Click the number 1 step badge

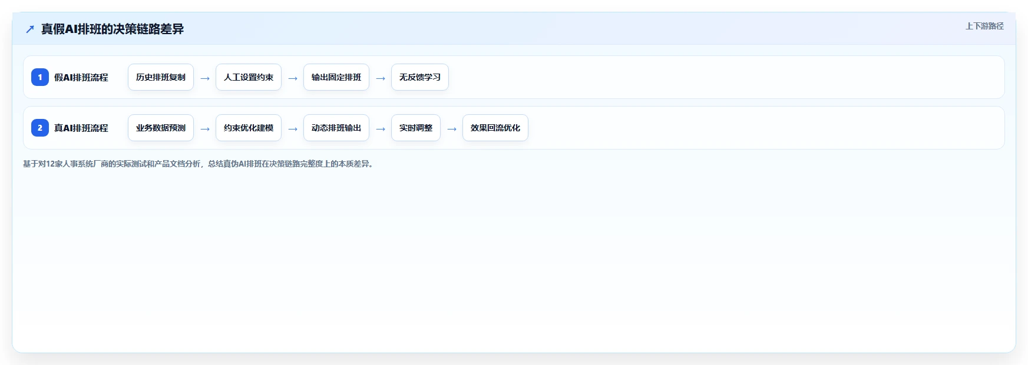point(40,77)
